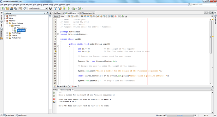Click the running progress bar in the status bar

pos(180,115)
